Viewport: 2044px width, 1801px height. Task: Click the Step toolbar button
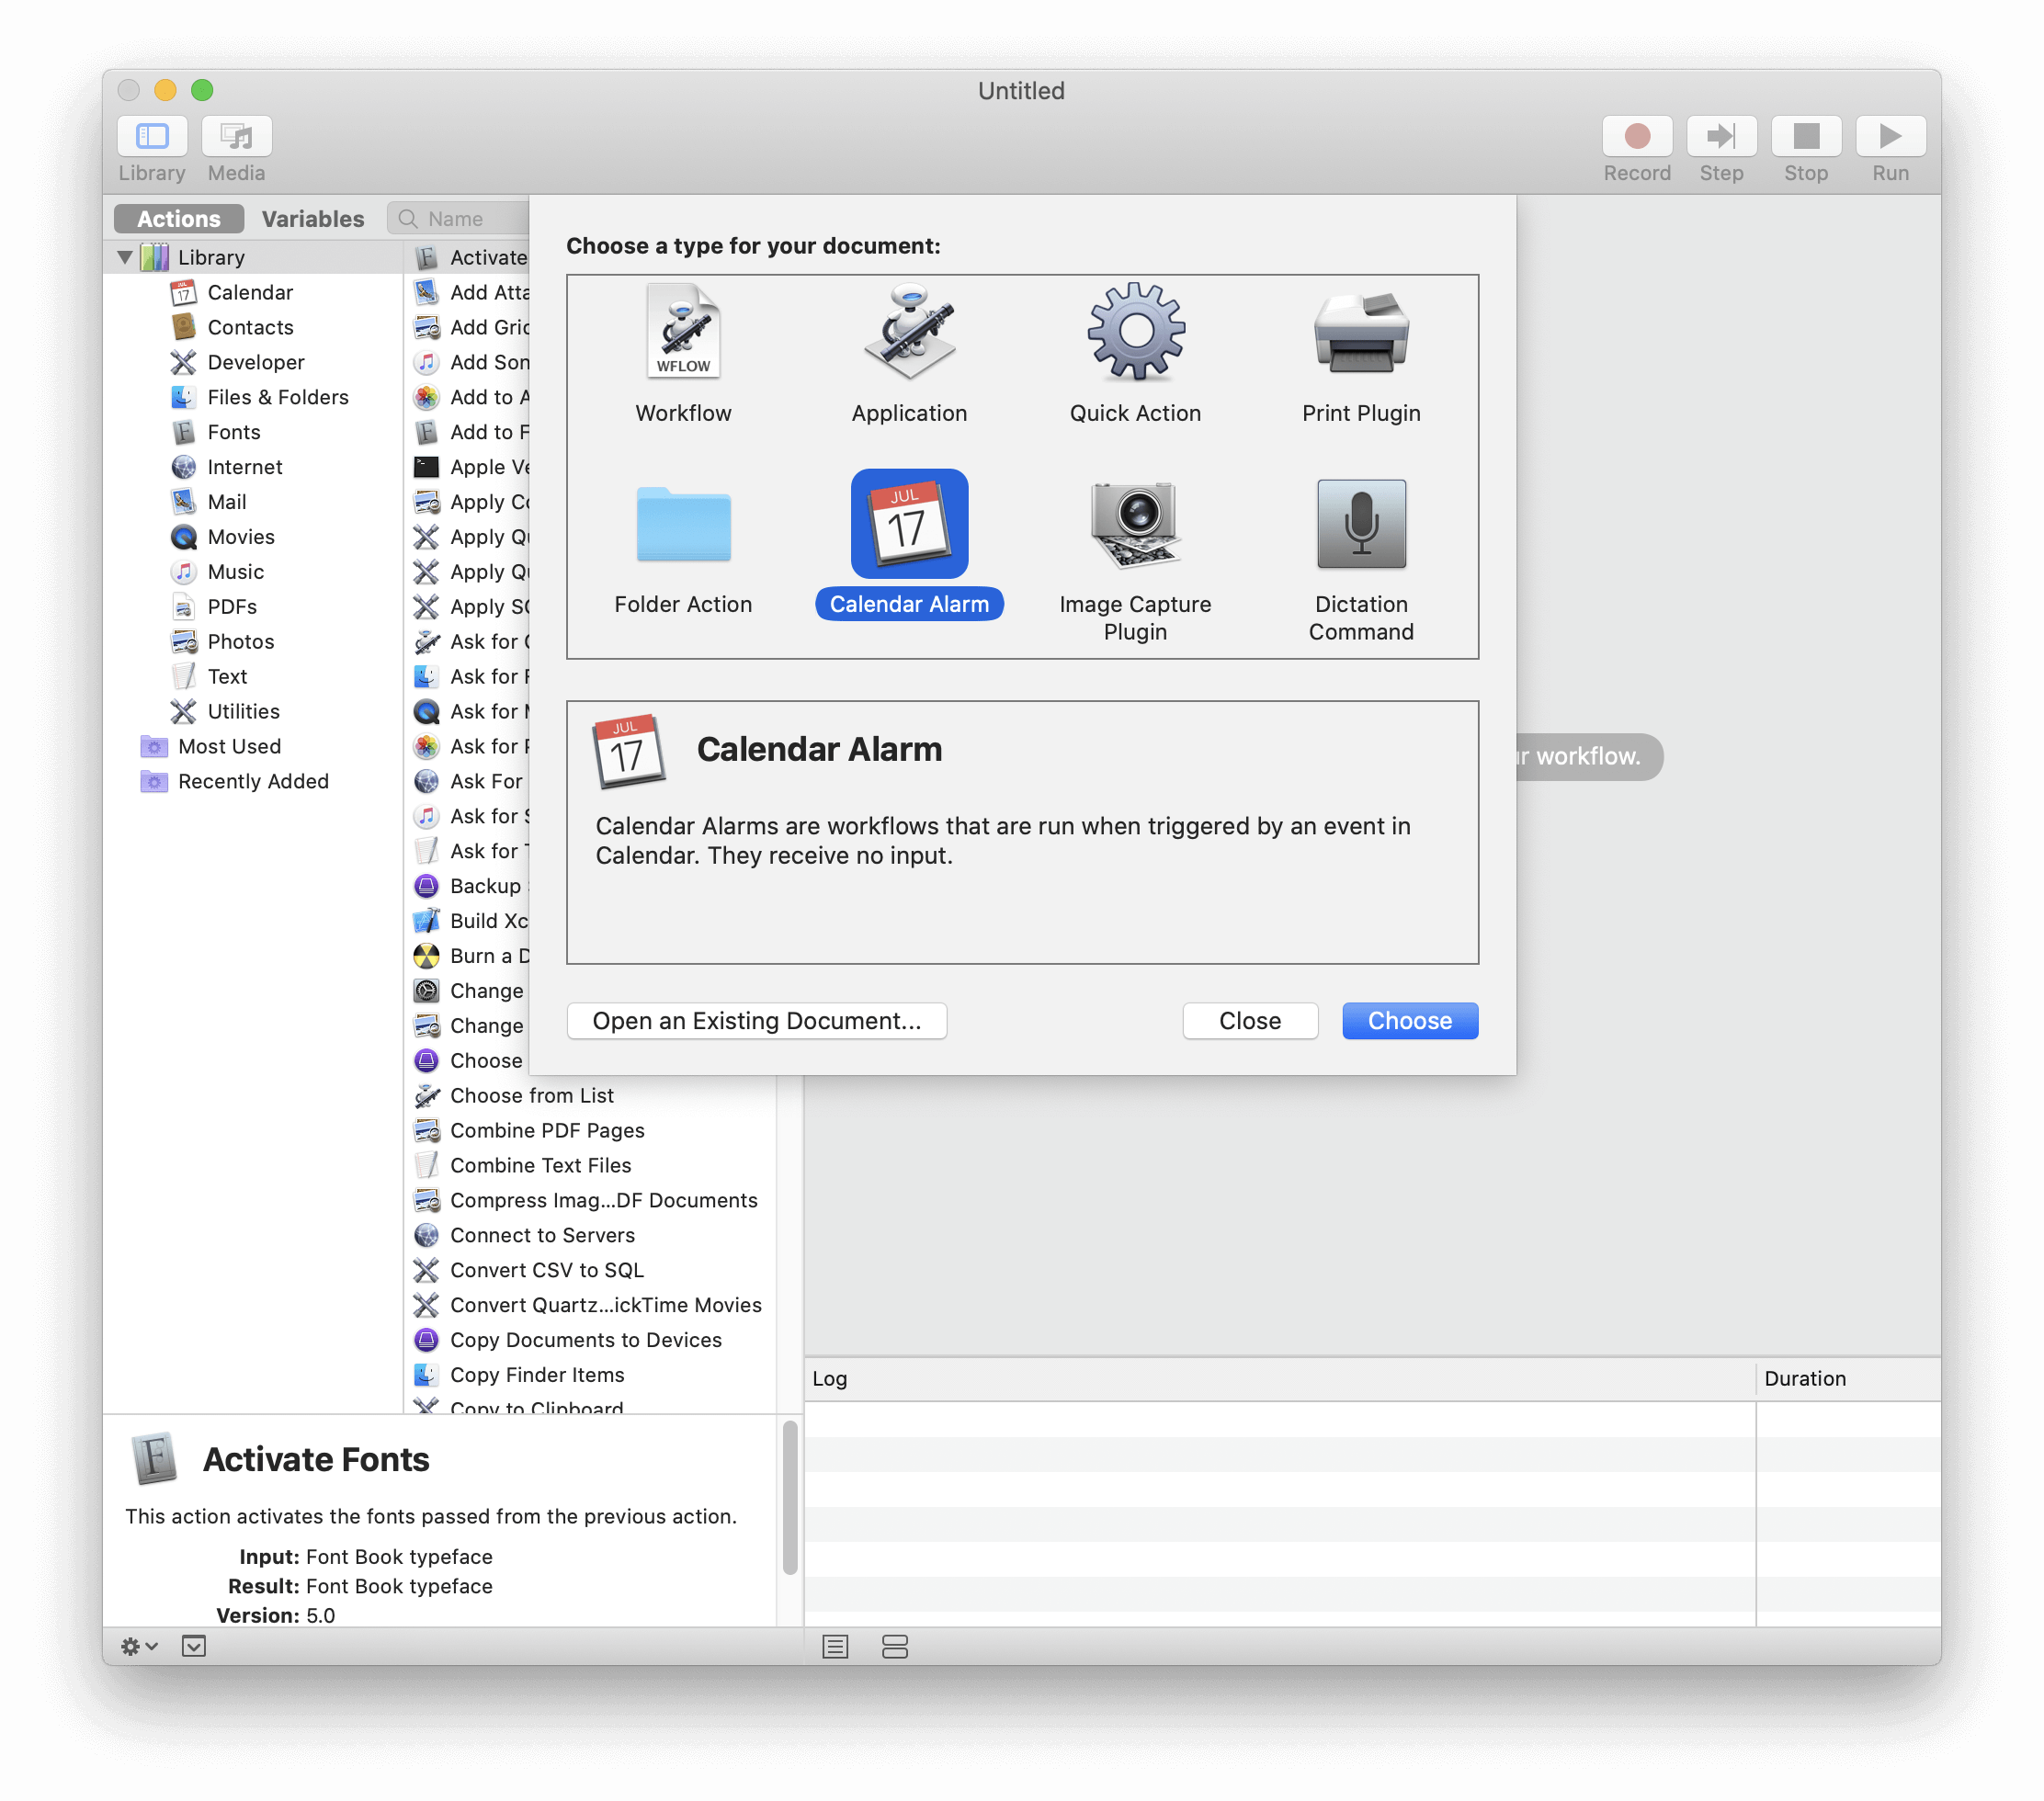click(x=1721, y=136)
